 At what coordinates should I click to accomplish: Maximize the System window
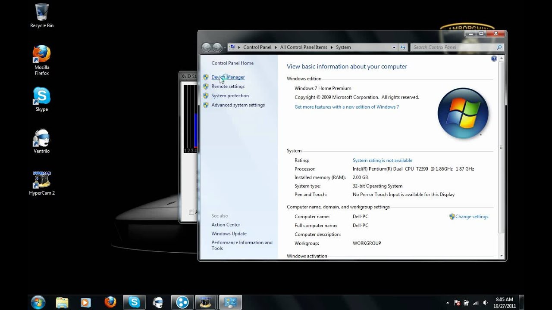(x=481, y=34)
